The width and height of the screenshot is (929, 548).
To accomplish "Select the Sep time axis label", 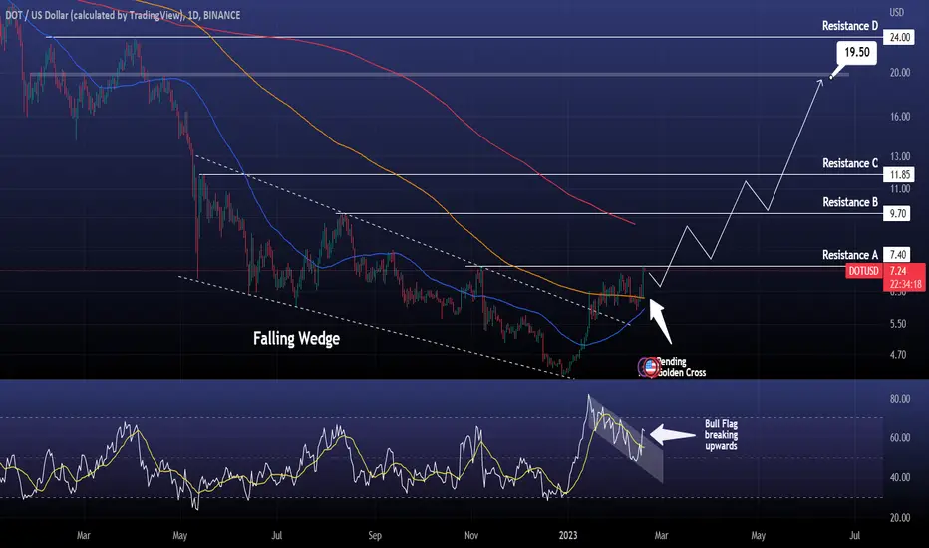I will (375, 536).
